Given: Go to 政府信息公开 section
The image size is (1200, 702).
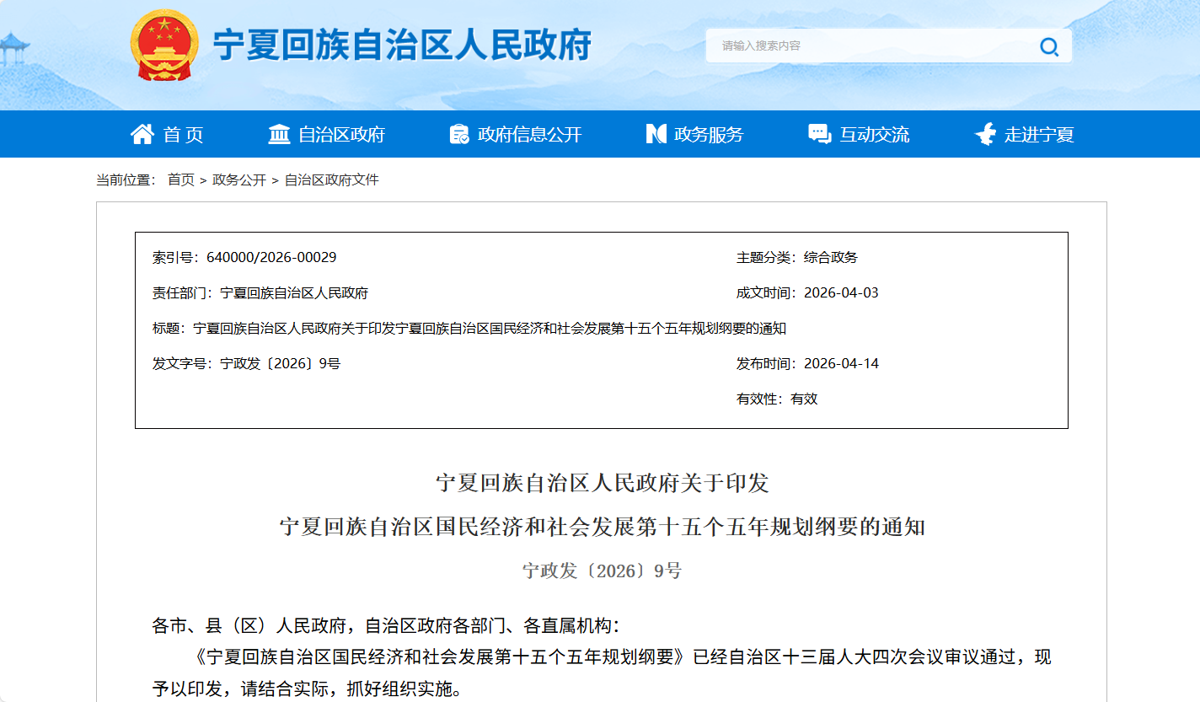Looking at the screenshot, I should point(529,135).
